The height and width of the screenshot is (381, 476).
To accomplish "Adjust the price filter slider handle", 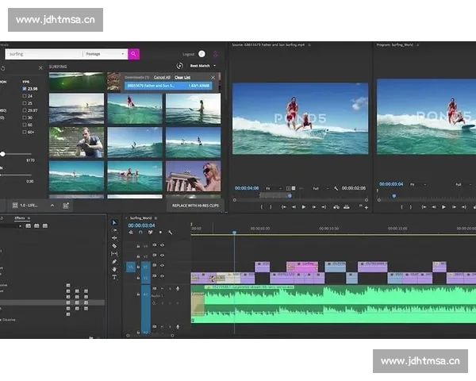I will pos(2,153).
